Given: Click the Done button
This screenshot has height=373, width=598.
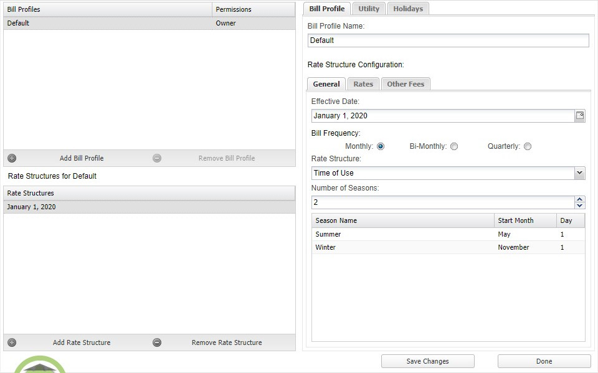Looking at the screenshot, I should click(x=544, y=361).
